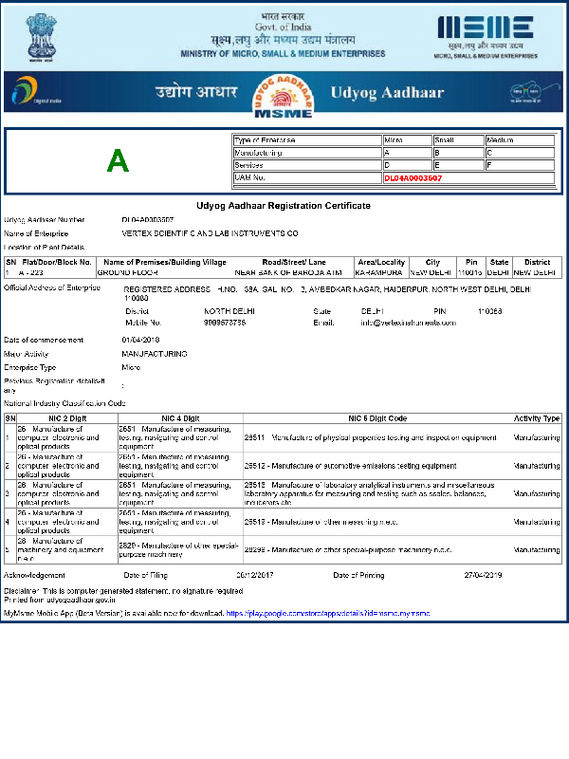Click the 26513 laboratory analytical instruments entry
Image resolution: width=569 pixels, height=759 pixels.
click(370, 493)
